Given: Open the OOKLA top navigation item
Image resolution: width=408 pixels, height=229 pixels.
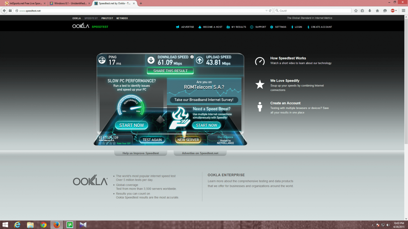Looking at the screenshot, I should [76, 18].
